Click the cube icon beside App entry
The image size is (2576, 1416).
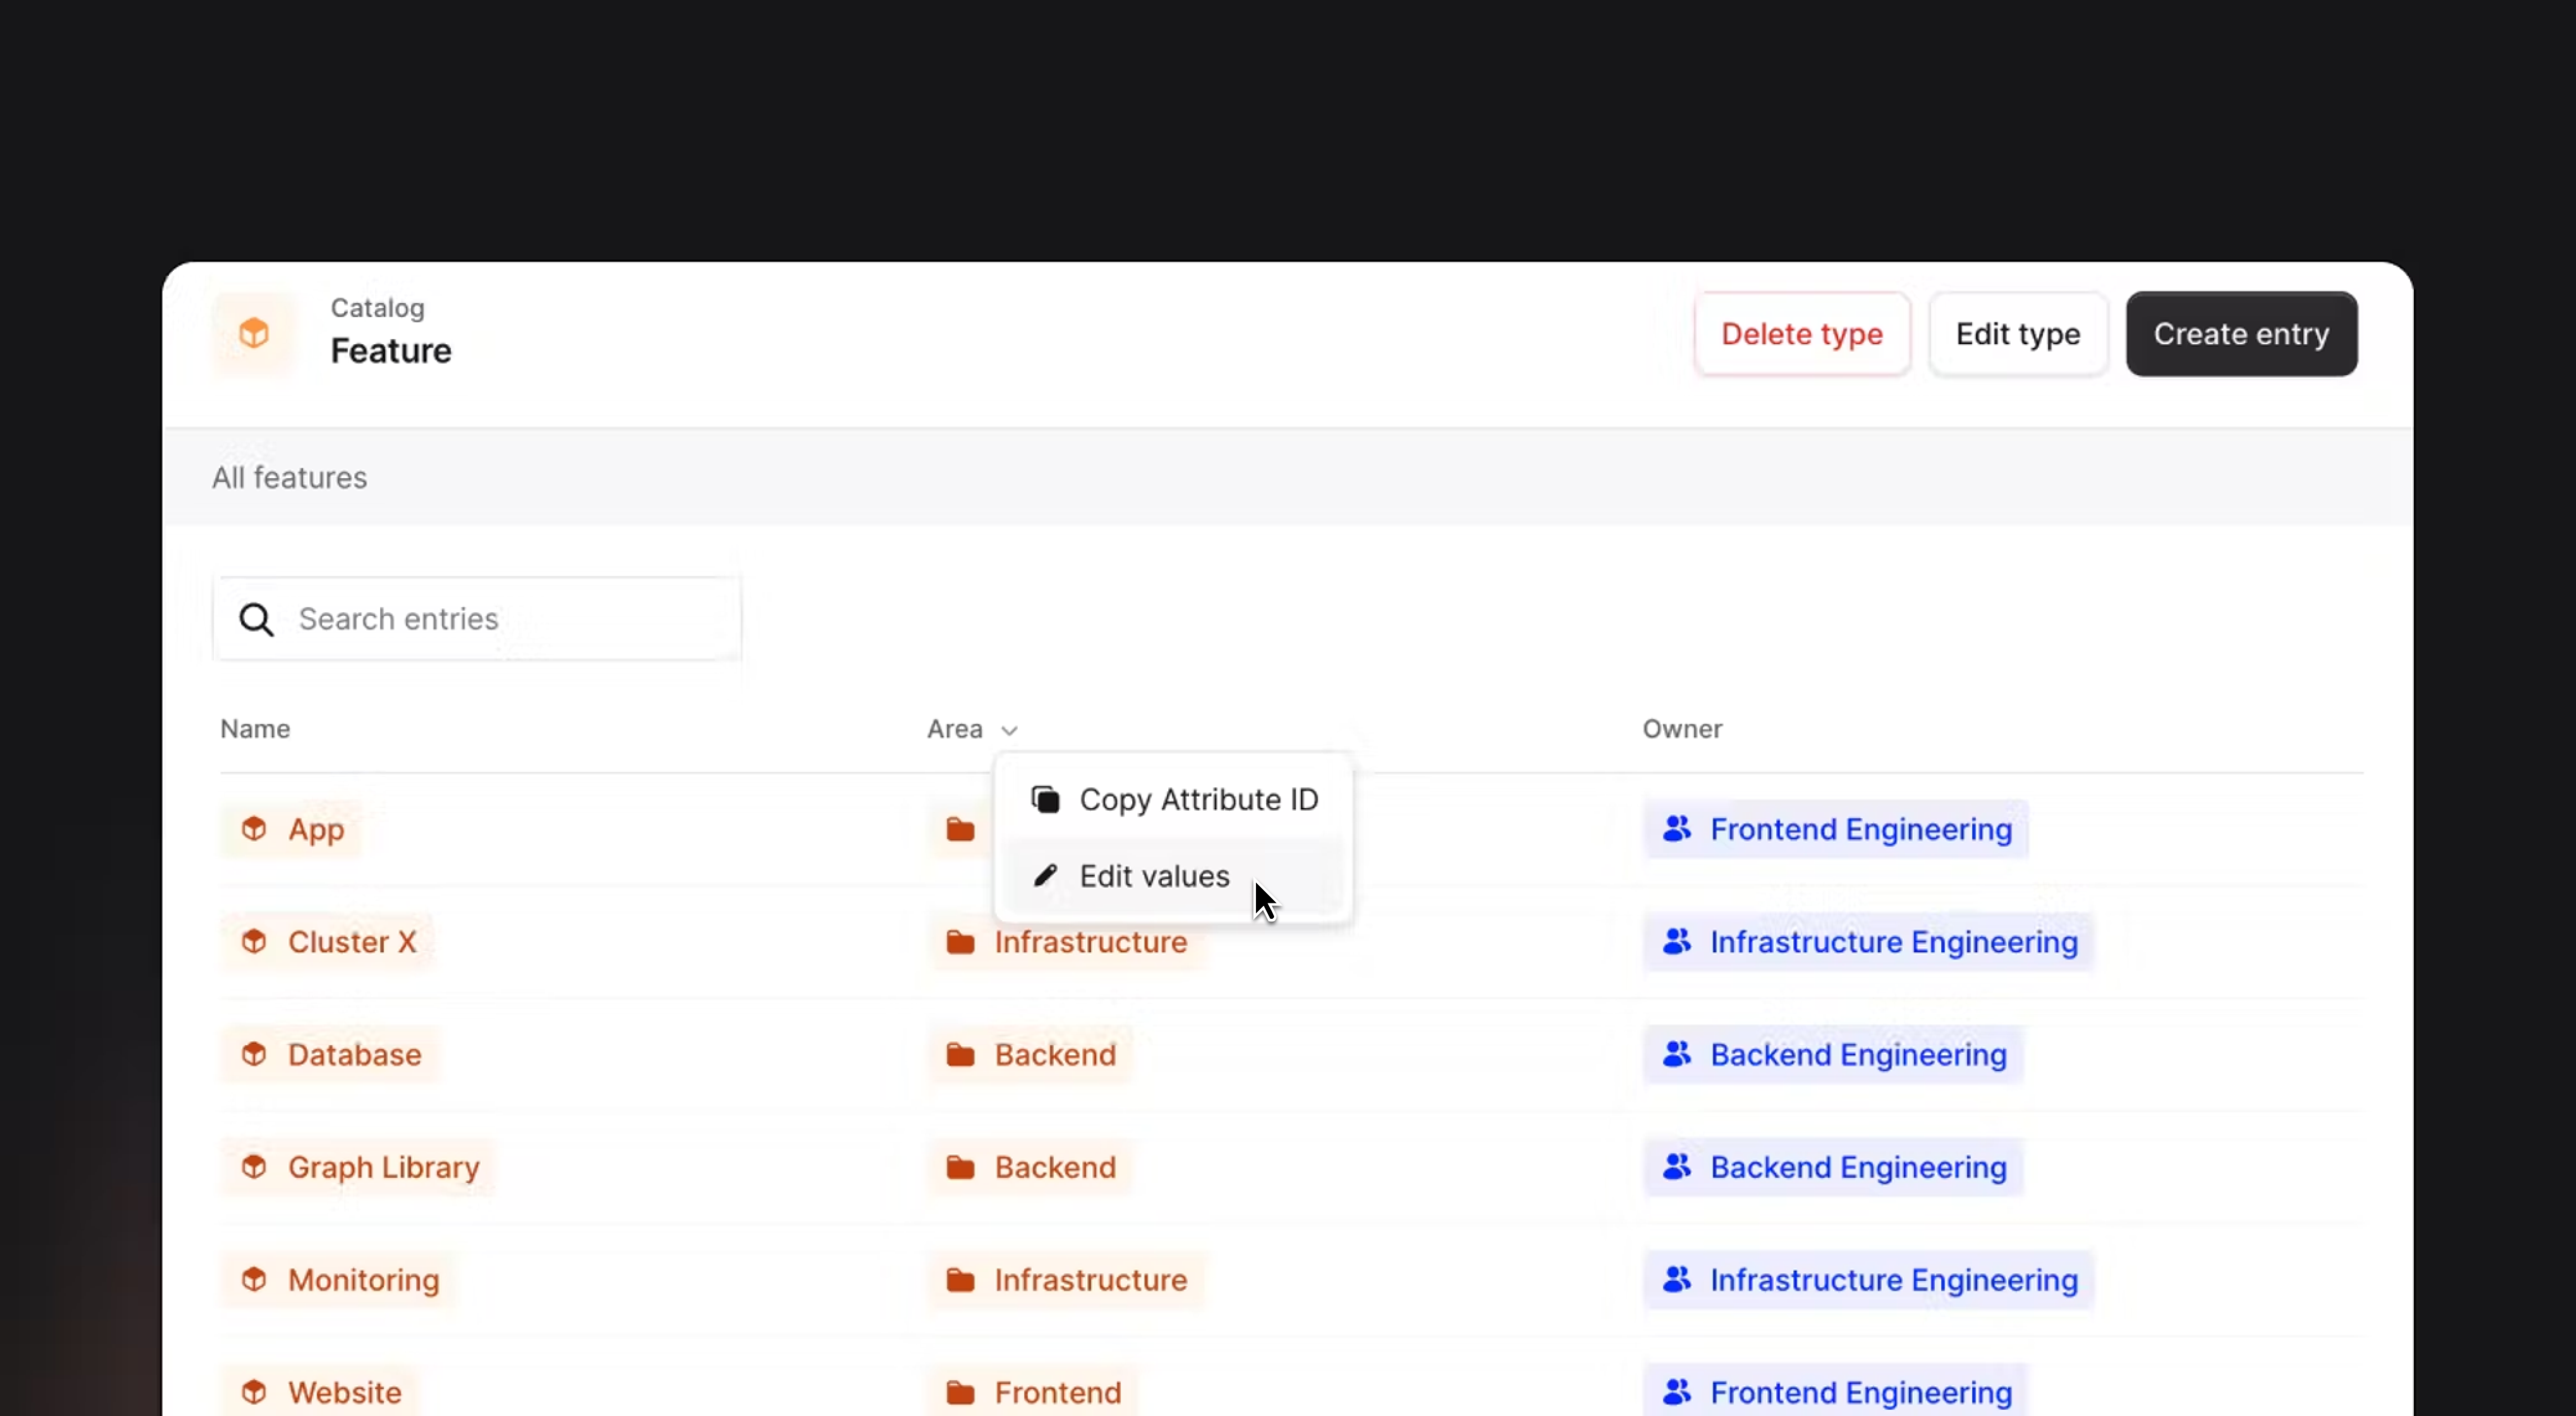pyautogui.click(x=254, y=829)
